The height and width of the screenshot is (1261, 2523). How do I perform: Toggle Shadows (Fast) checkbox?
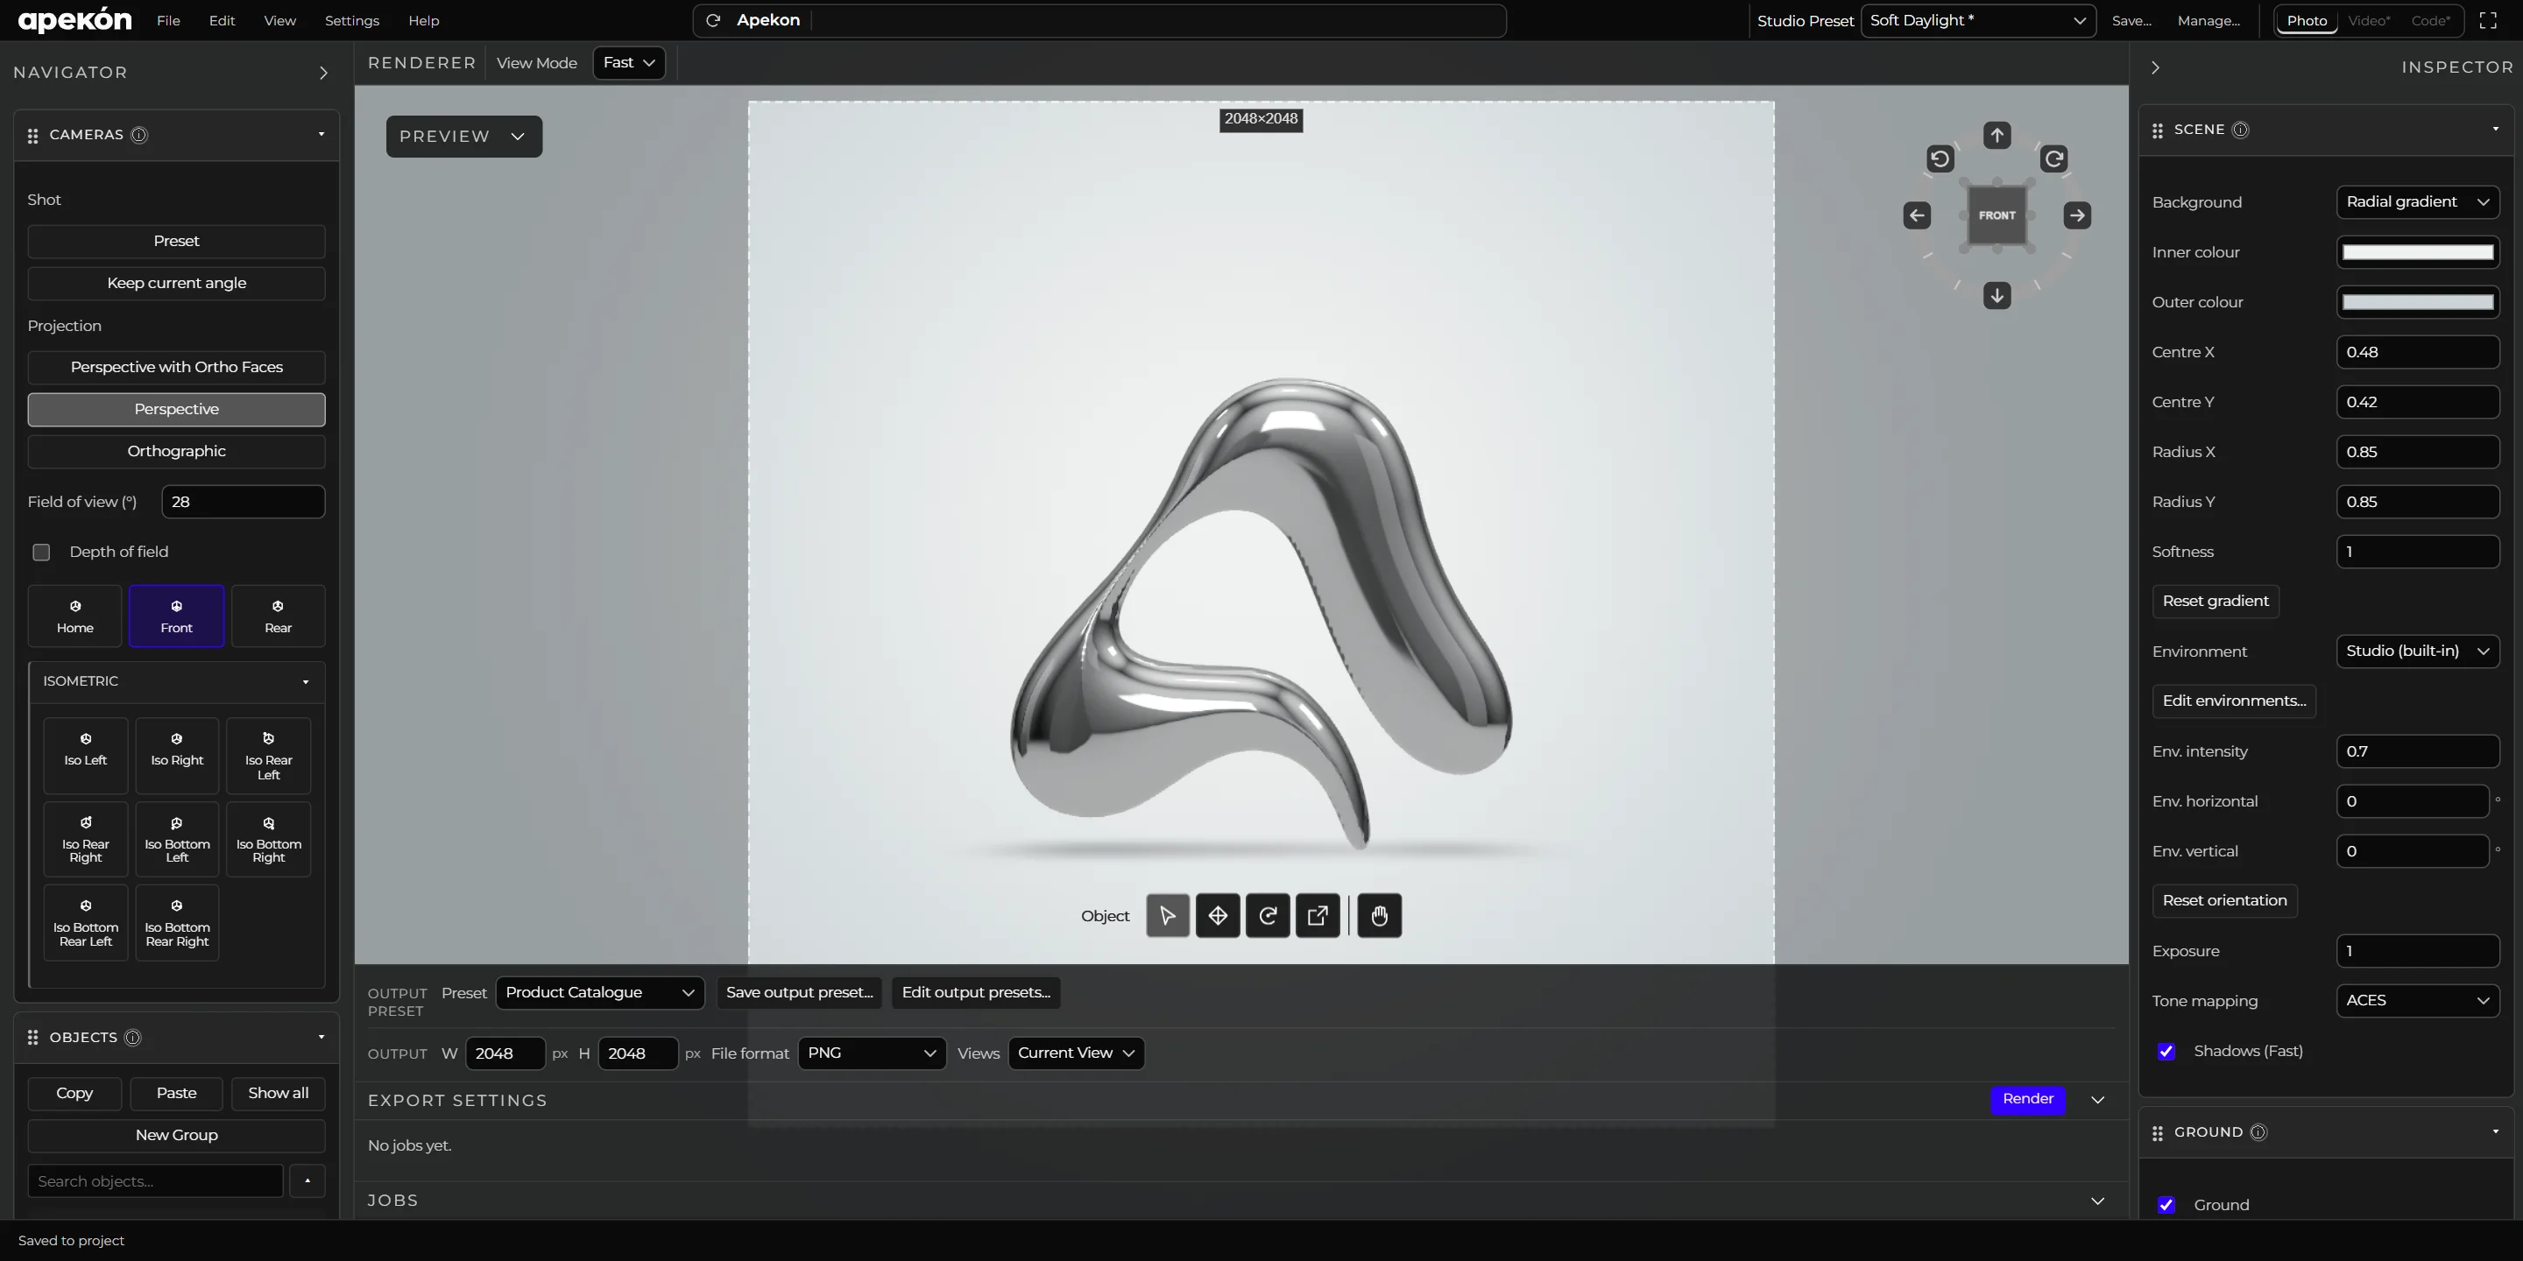2166,1052
